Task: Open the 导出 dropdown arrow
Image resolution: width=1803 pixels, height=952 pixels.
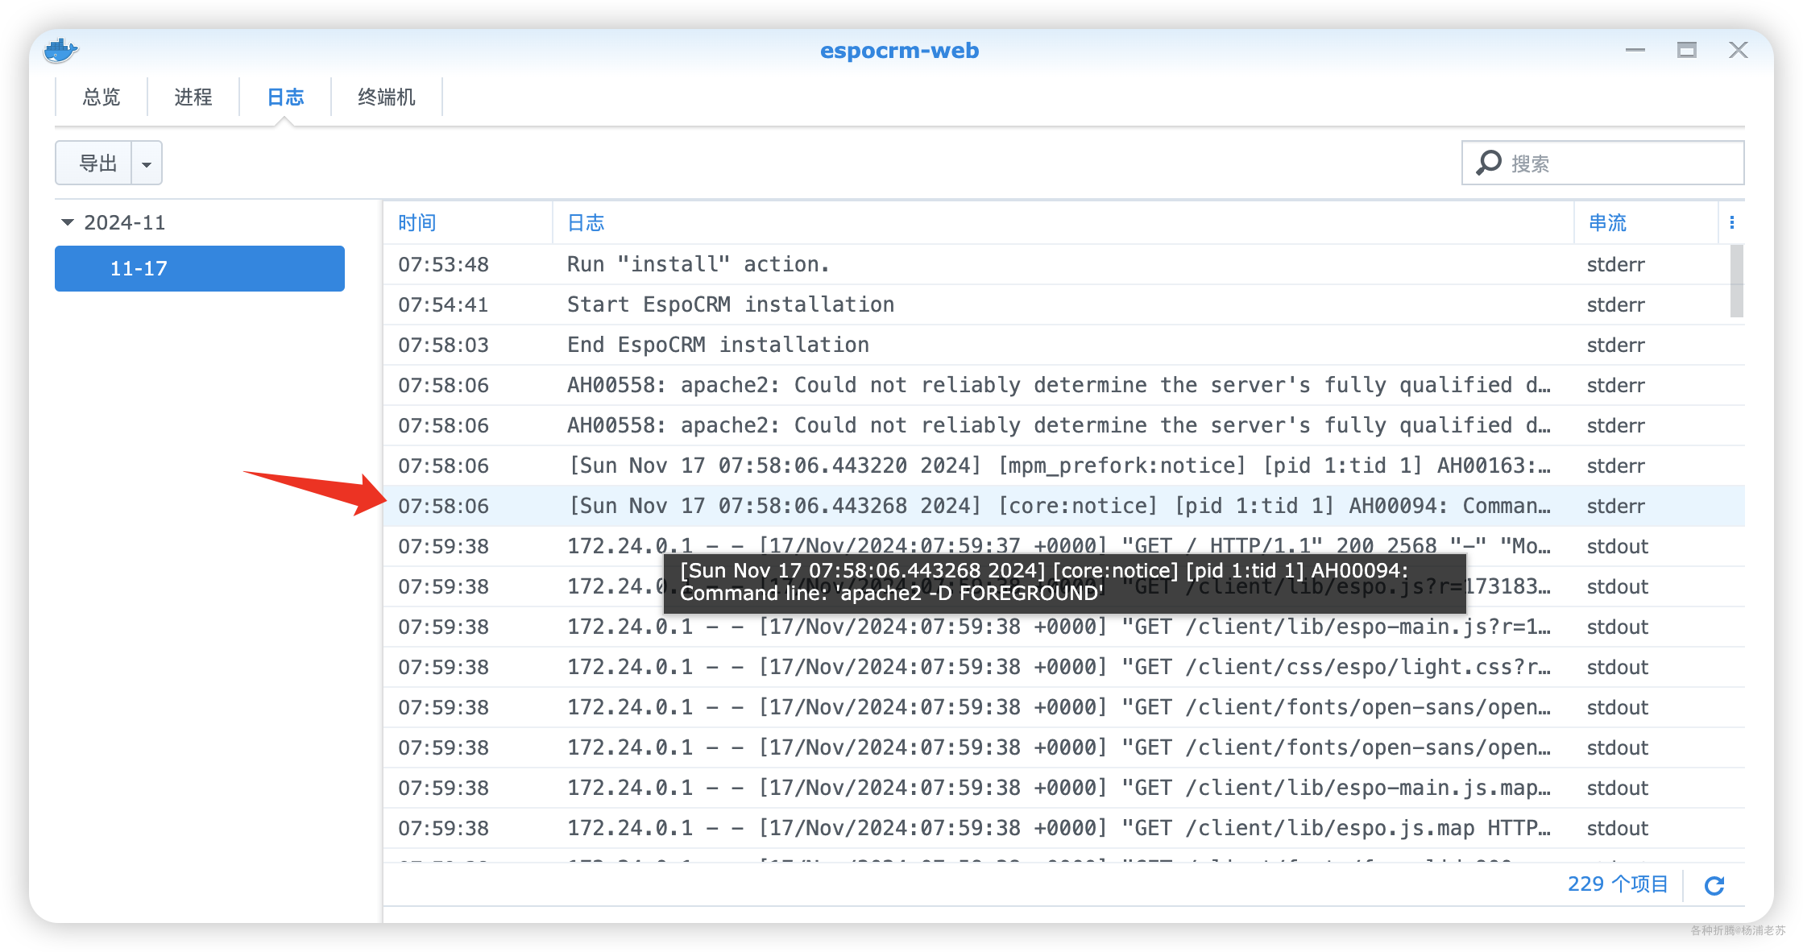Action: tap(147, 163)
